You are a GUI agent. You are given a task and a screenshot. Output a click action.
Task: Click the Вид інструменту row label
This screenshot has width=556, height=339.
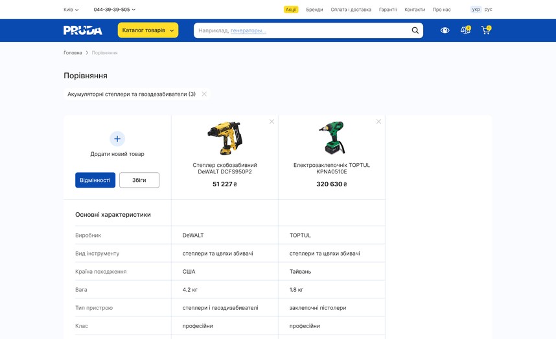(97, 254)
